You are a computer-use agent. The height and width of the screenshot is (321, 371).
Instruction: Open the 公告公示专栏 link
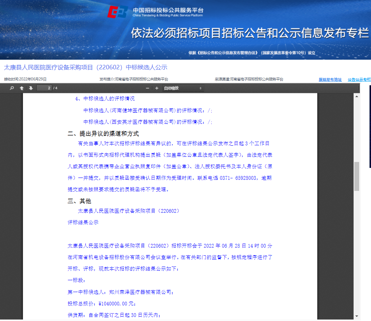(359, 80)
